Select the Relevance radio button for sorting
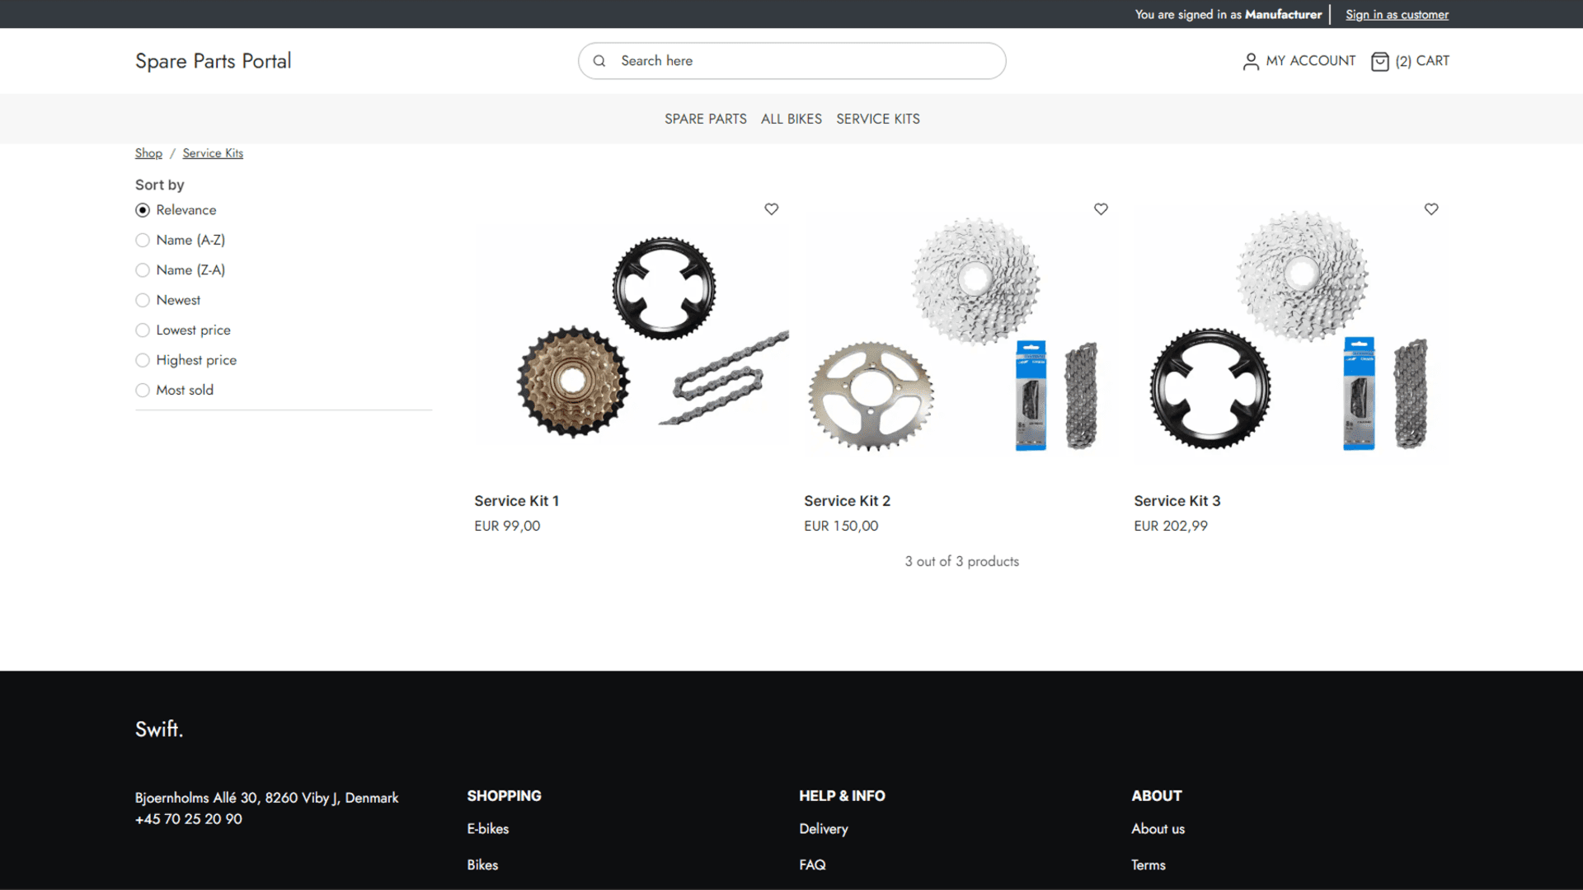 [x=141, y=210]
